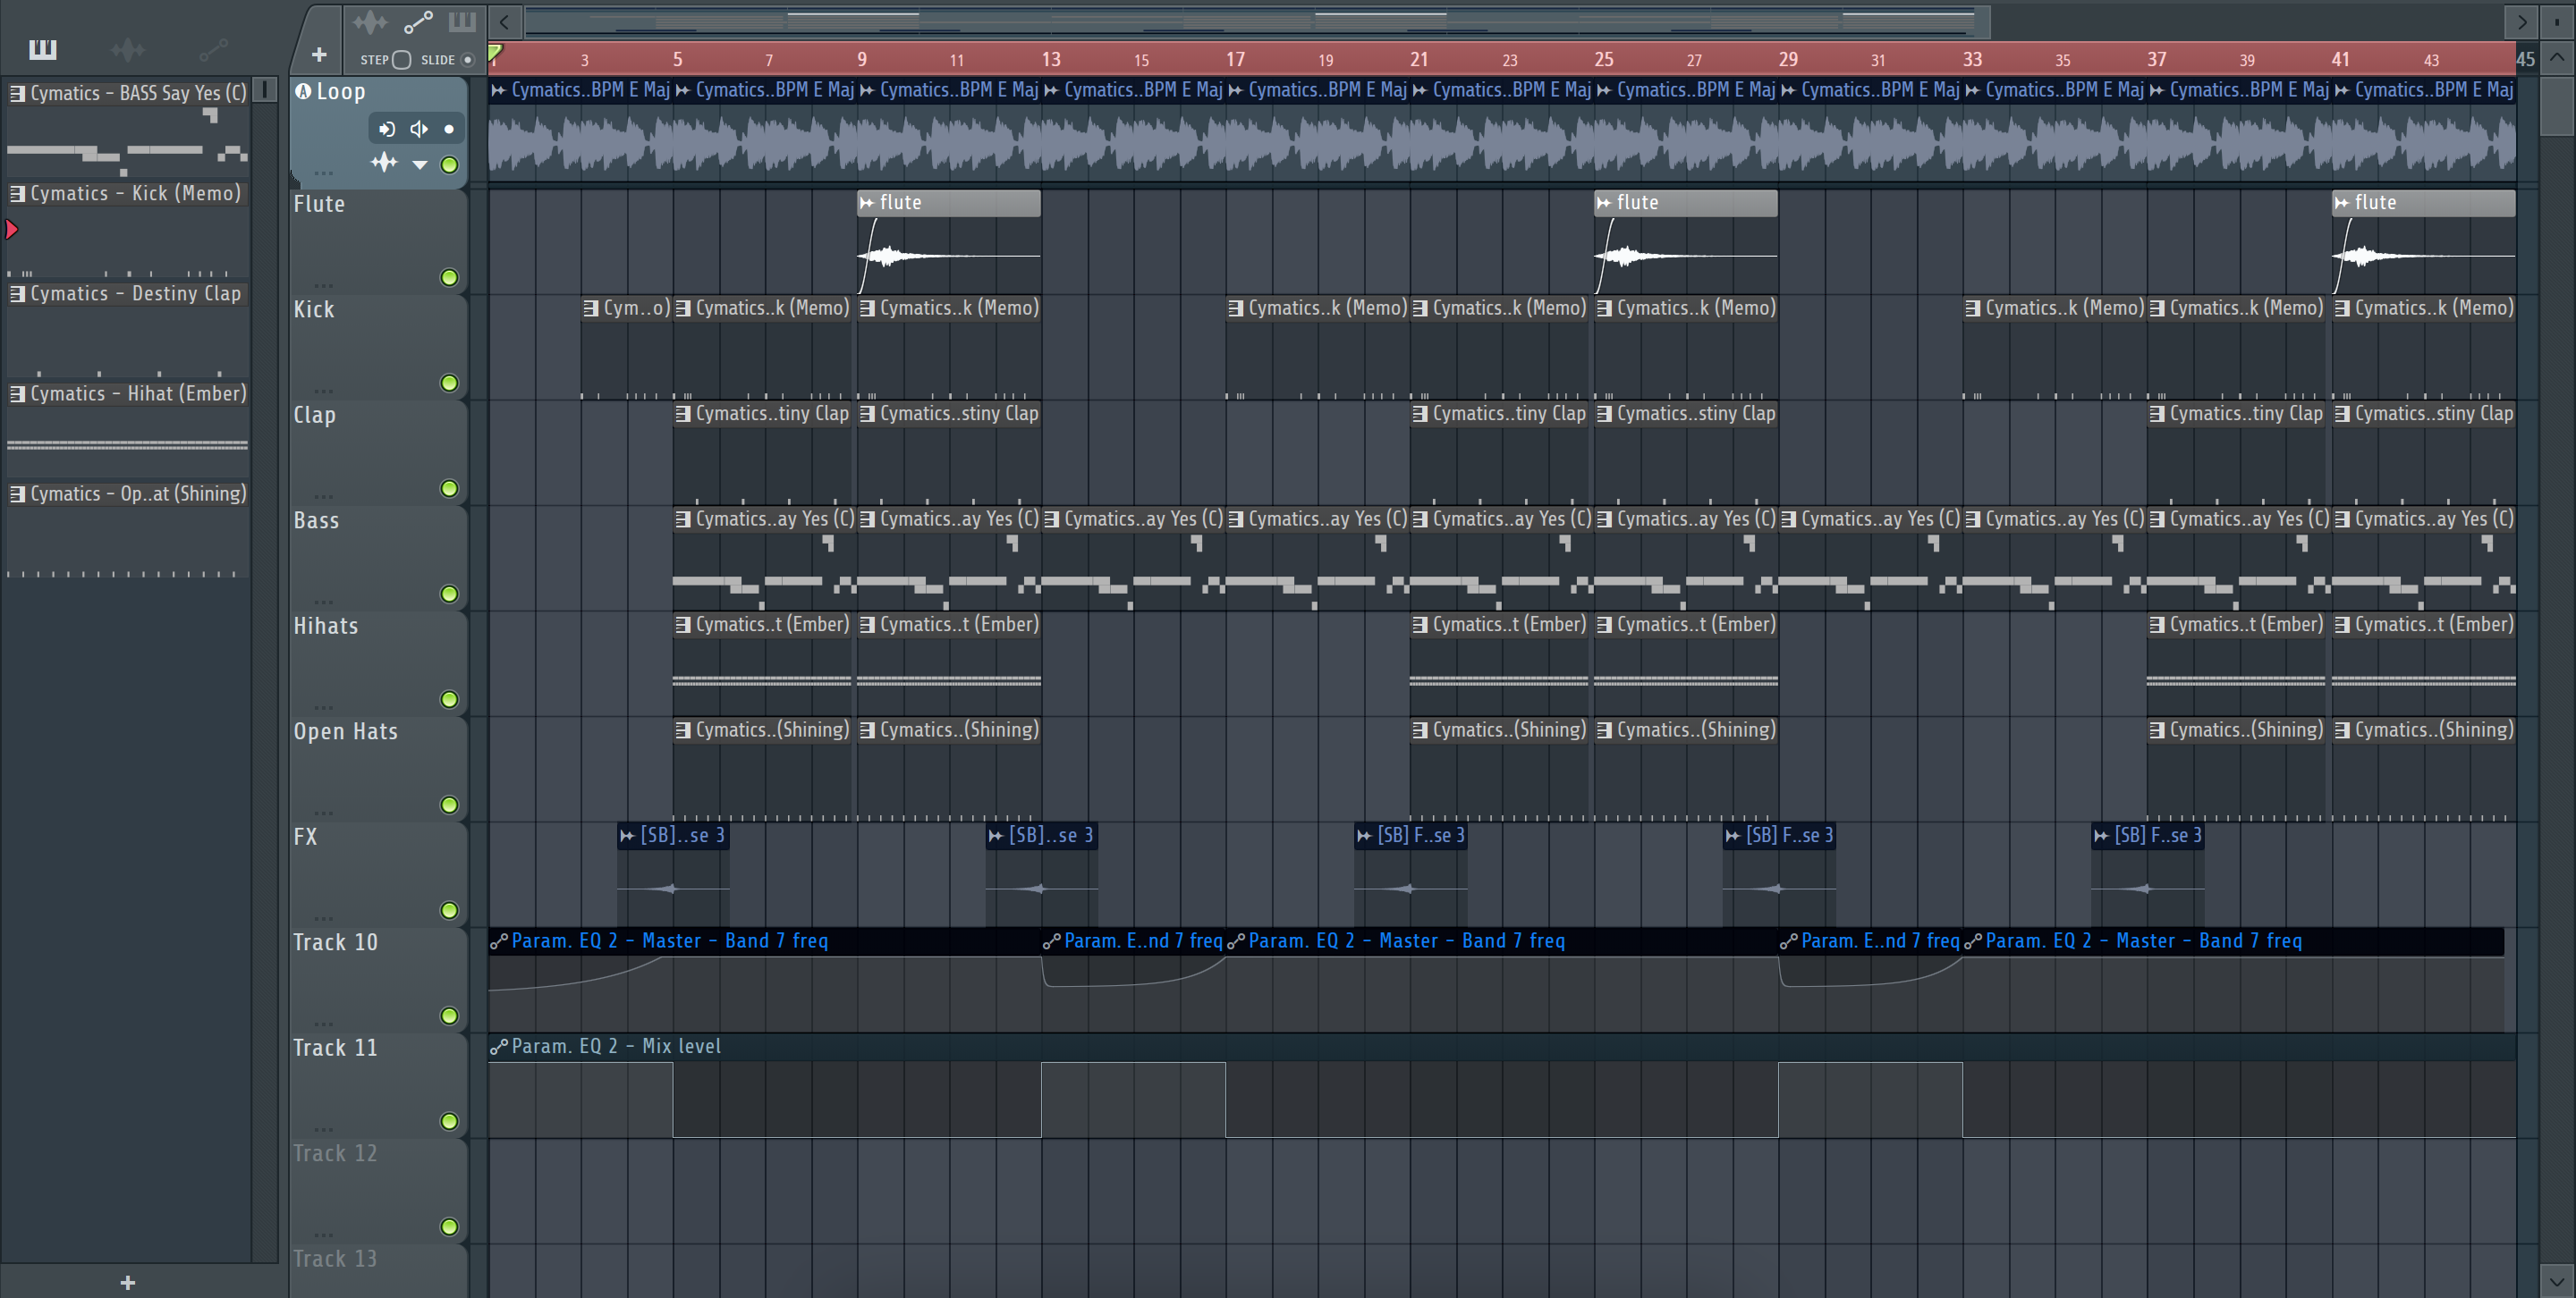The width and height of the screenshot is (2576, 1298).
Task: Select the Hihats track header
Action: (x=378, y=664)
